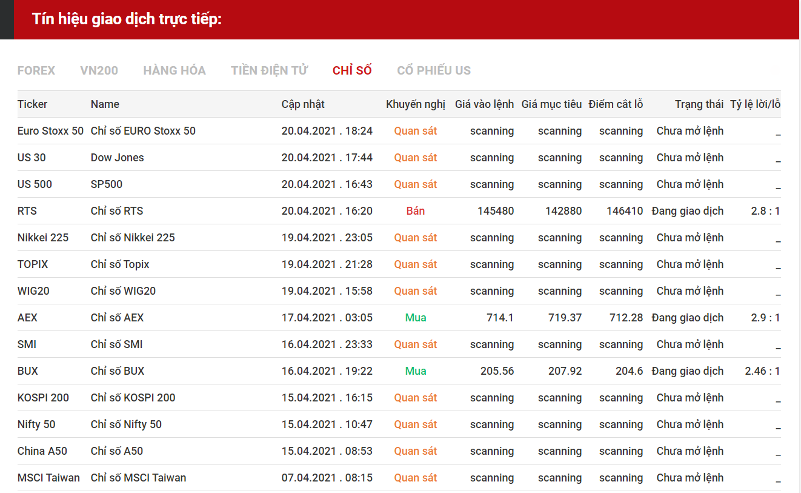Screen dimensions: 801x493
Task: Click the update time 20.04.2021 . 18:24
Action: (x=327, y=131)
